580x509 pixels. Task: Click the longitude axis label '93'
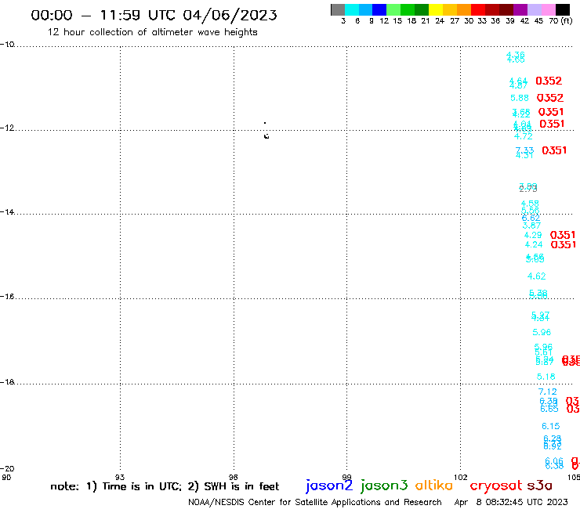coord(120,477)
